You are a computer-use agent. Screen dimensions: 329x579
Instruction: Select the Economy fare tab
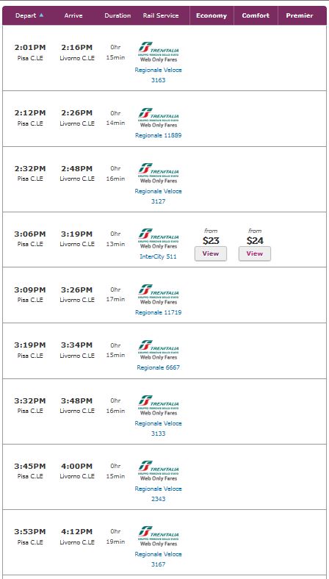[211, 15]
